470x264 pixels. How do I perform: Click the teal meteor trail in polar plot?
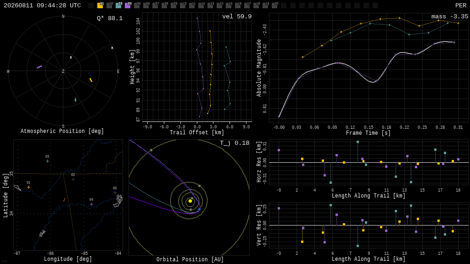pos(75,99)
